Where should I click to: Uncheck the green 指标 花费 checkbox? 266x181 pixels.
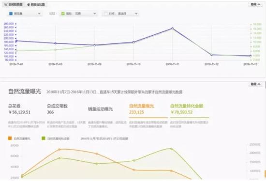coord(63,14)
